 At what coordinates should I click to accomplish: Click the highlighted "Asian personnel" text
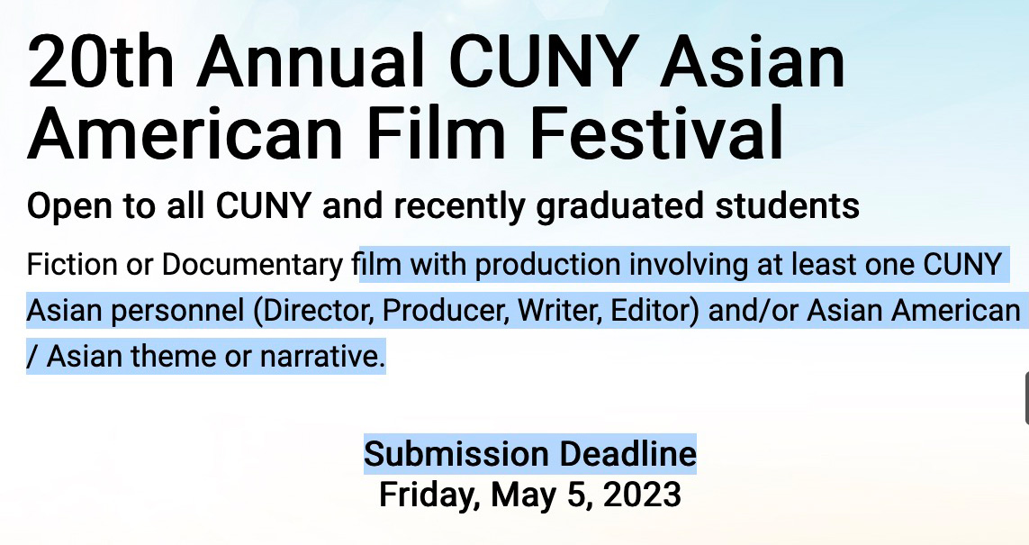pos(135,311)
